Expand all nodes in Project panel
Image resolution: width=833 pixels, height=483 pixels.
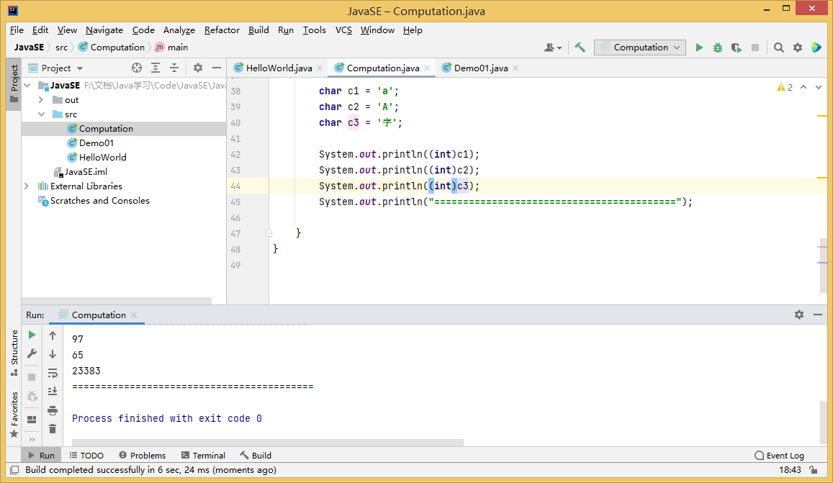coord(155,68)
